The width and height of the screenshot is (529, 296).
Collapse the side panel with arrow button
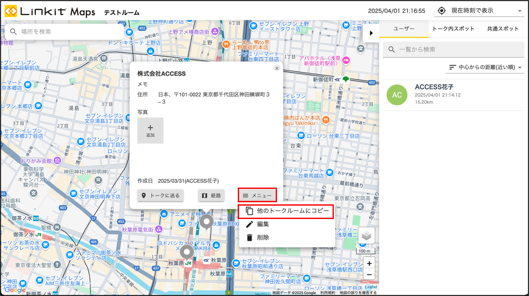point(371,33)
